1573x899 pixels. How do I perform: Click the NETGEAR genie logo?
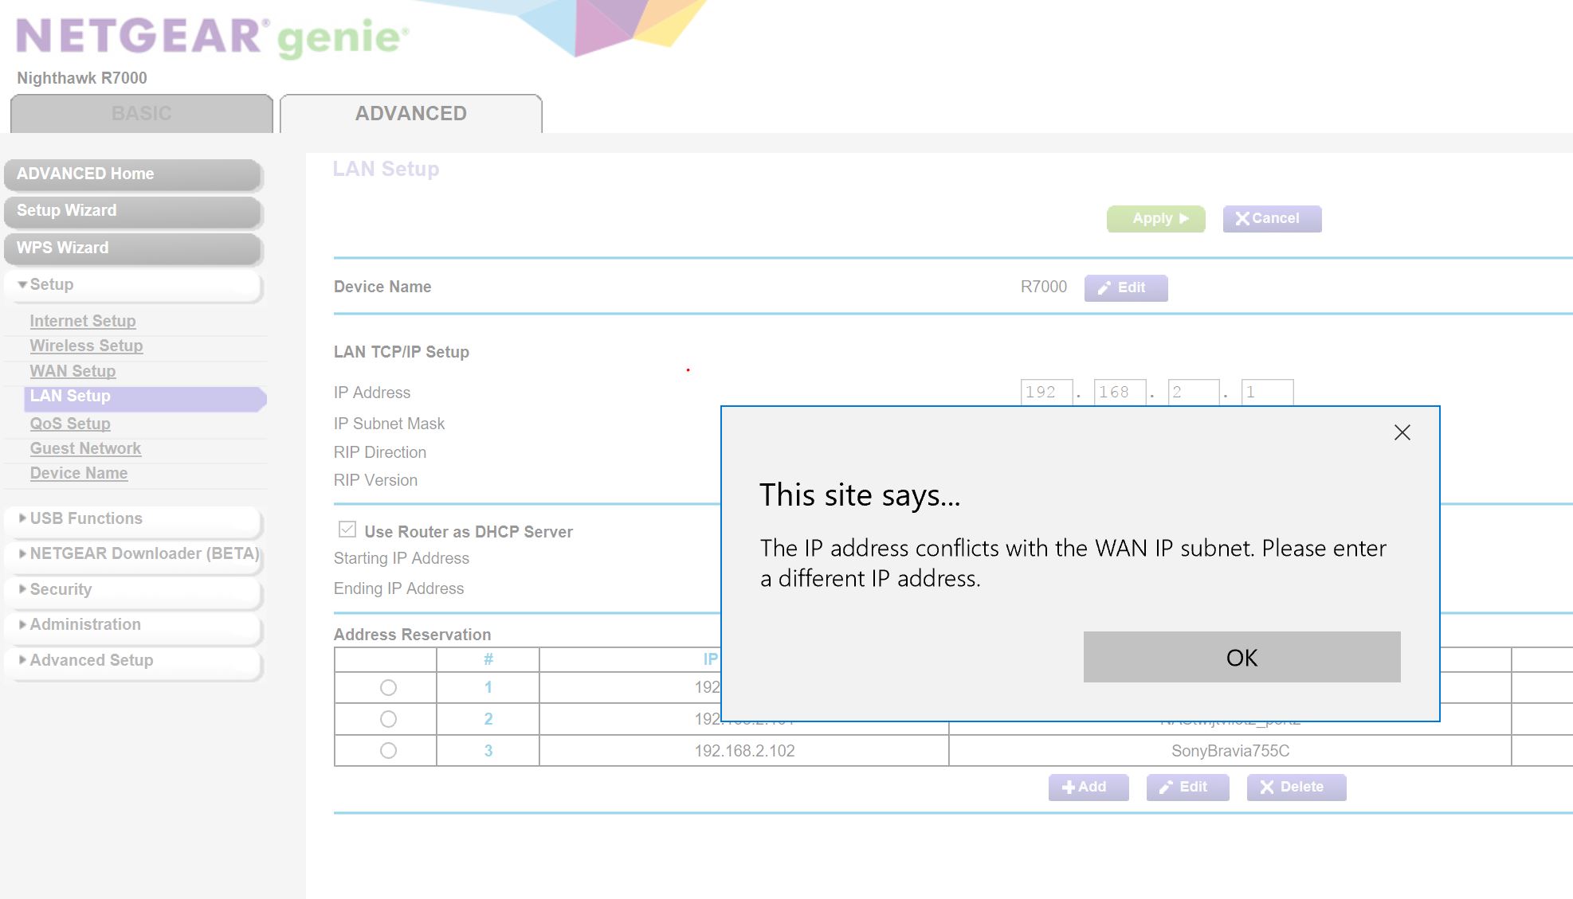[x=212, y=37]
